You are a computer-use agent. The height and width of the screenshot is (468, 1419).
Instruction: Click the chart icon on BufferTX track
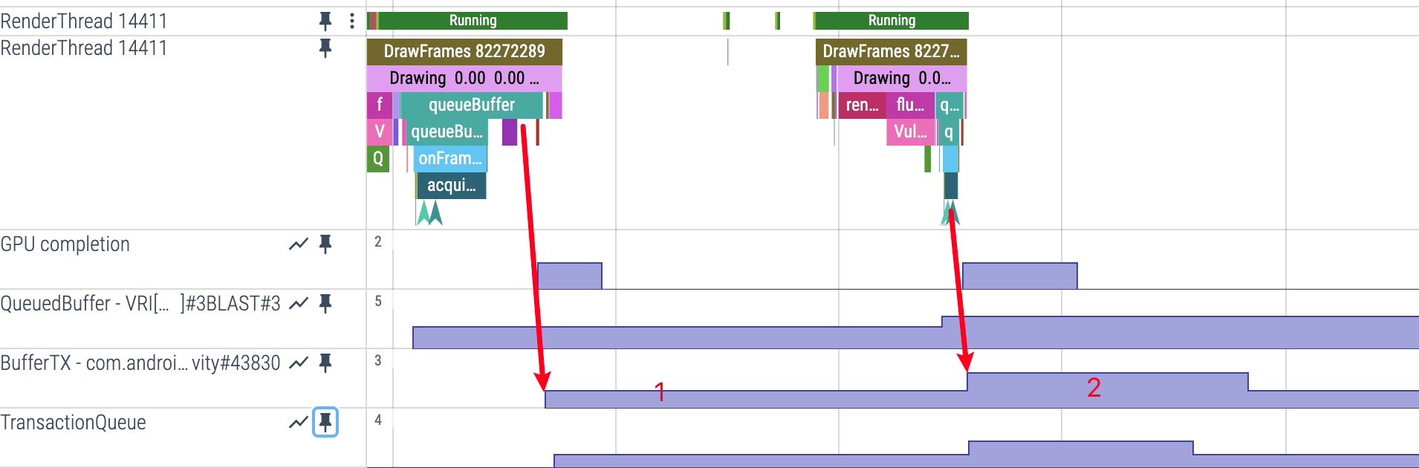[x=298, y=363]
